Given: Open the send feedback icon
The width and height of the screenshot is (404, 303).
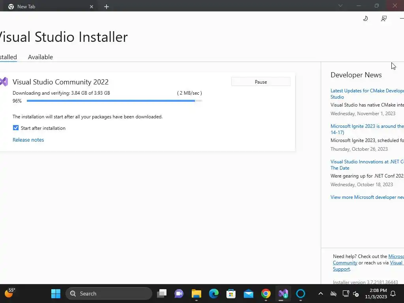Looking at the screenshot, I should pyautogui.click(x=383, y=19).
